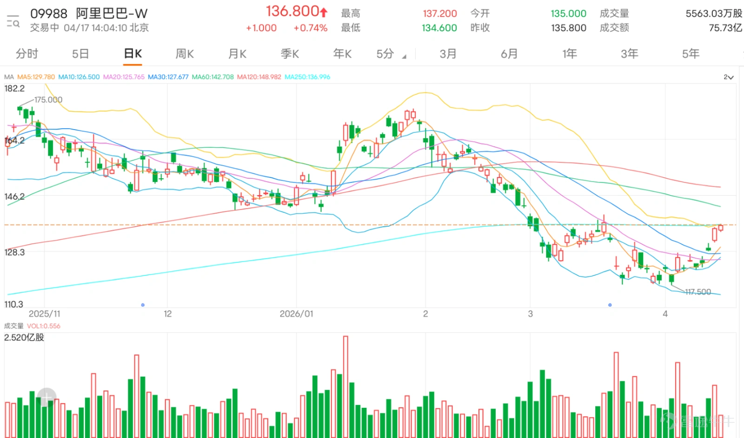
Task: Choose the 6月 range button
Action: [x=509, y=54]
